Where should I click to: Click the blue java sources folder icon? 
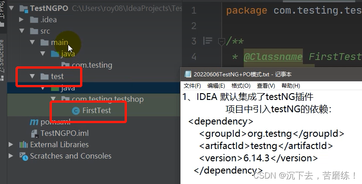pyautogui.click(x=55, y=54)
